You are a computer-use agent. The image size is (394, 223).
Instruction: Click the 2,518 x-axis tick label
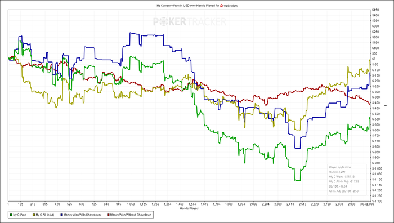click(303, 204)
